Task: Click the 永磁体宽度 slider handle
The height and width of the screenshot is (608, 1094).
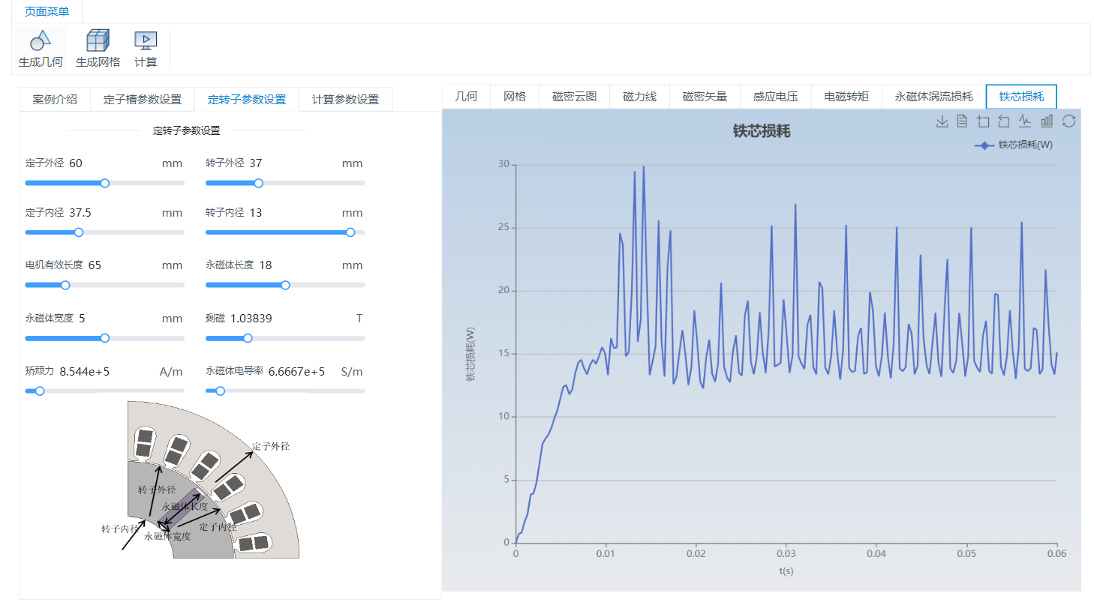Action: (105, 338)
